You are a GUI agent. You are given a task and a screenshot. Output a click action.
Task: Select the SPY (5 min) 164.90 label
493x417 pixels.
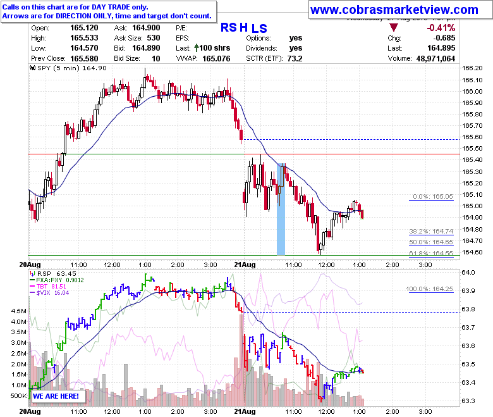click(x=72, y=68)
